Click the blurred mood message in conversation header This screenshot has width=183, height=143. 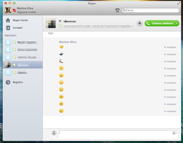click(99, 26)
